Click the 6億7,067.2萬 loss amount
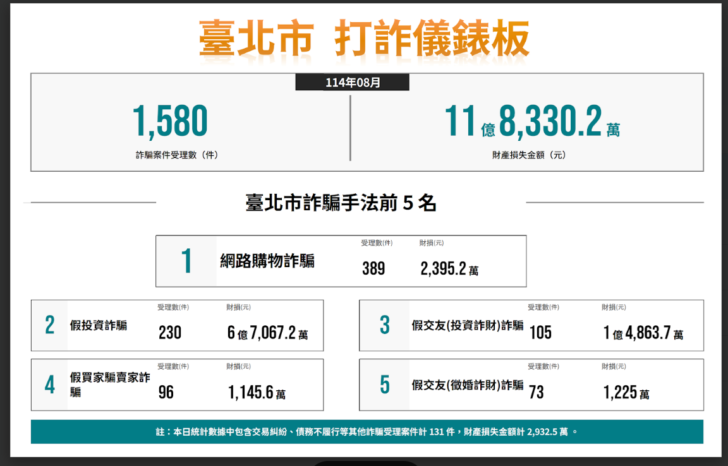 click(267, 333)
